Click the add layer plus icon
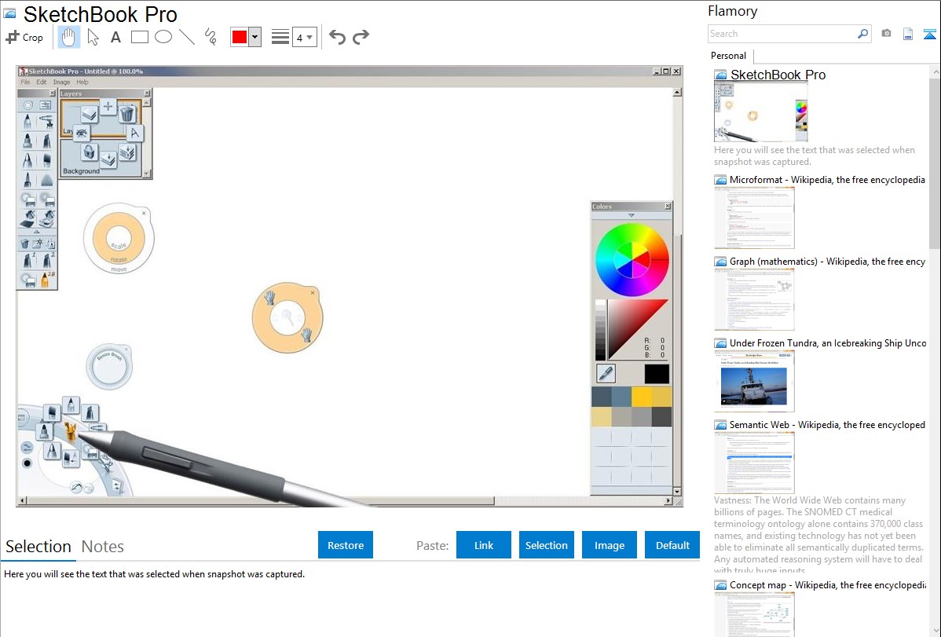The image size is (941, 637). click(x=108, y=107)
